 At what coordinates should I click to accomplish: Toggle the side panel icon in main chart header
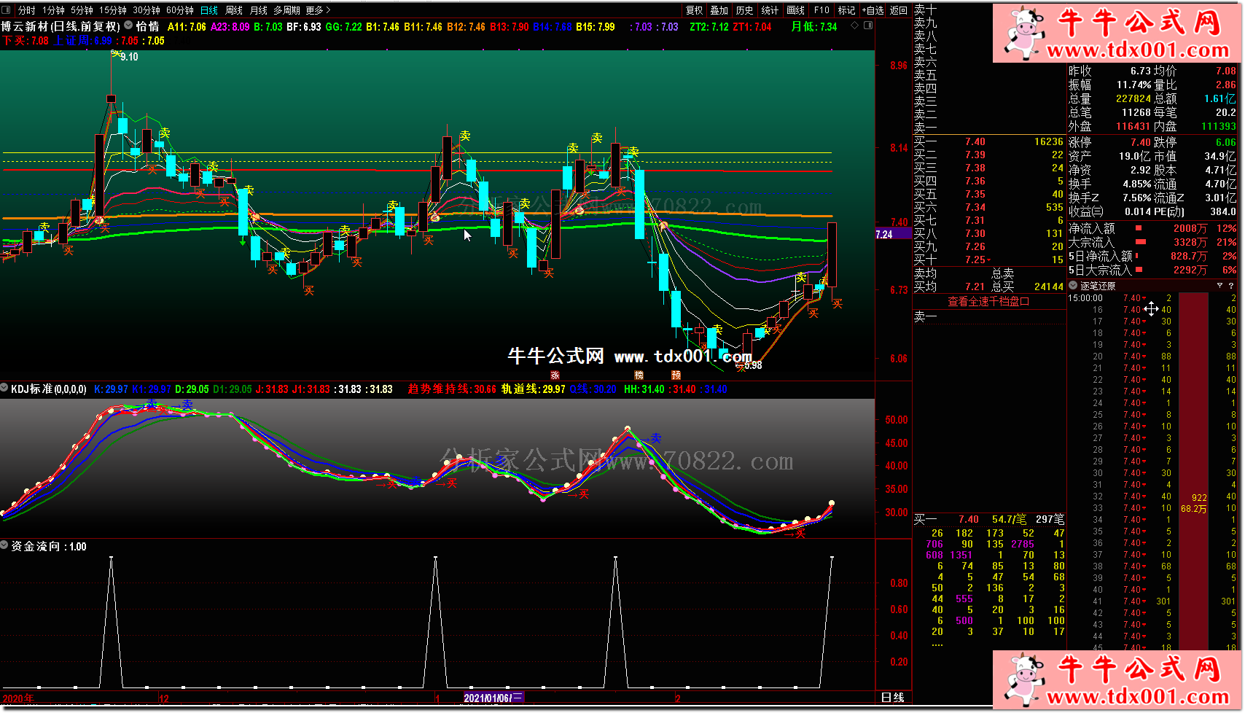tap(868, 26)
